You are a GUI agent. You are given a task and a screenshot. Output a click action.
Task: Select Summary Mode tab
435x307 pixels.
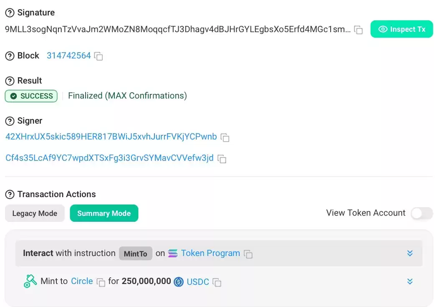click(104, 213)
